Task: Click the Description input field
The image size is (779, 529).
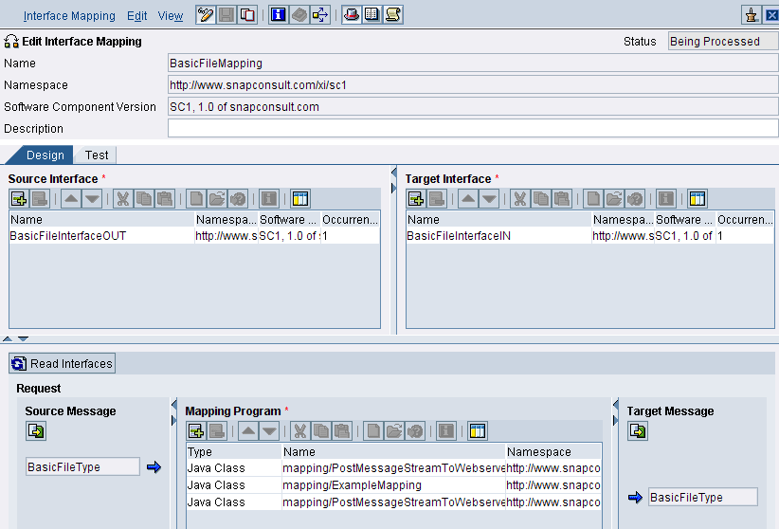Action: pos(473,128)
